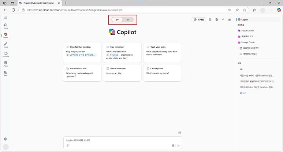Click the 새 채팅 new chat button
Image resolution: width=283 pixels, height=152 pixels.
pyautogui.click(x=200, y=19)
